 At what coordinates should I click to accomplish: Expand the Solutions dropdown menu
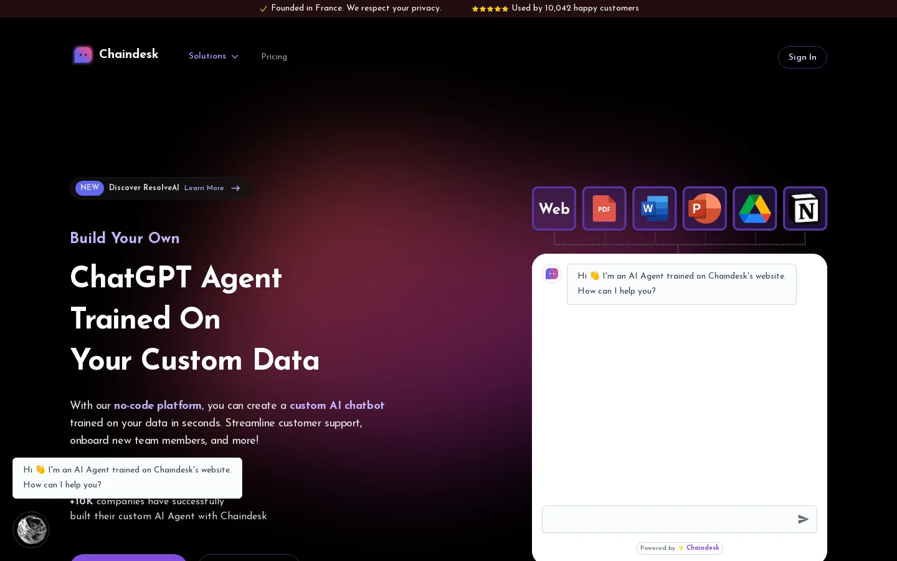pos(214,56)
